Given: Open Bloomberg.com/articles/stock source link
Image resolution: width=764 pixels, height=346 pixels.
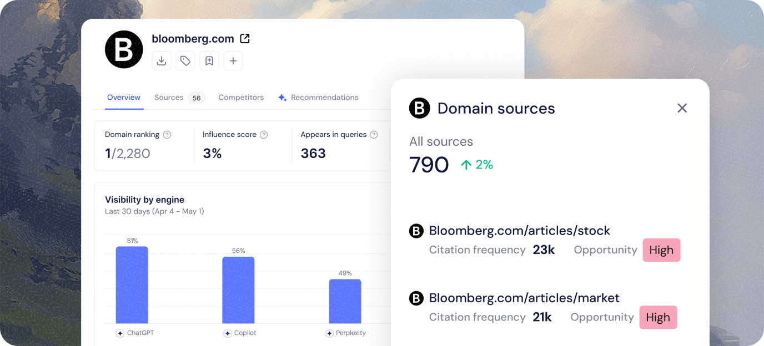Looking at the screenshot, I should point(520,231).
